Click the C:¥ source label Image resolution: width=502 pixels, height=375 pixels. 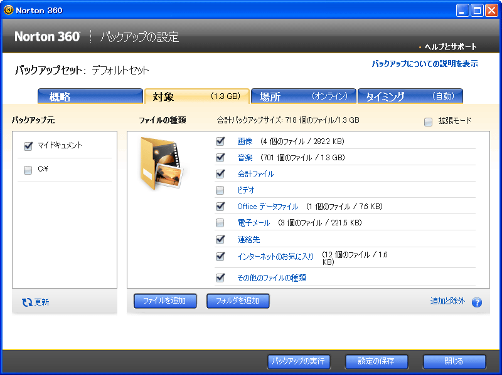point(43,169)
